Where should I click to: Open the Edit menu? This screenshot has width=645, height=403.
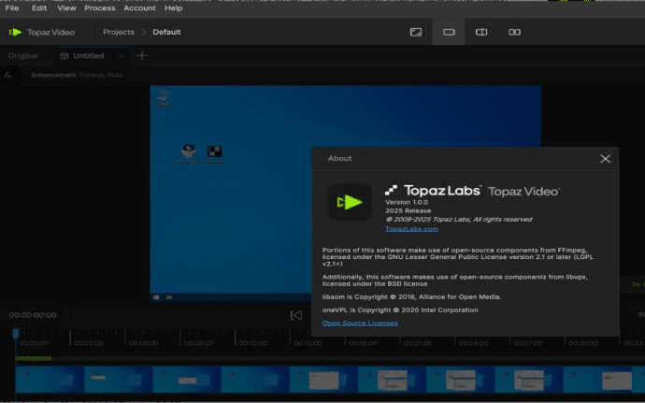point(39,7)
